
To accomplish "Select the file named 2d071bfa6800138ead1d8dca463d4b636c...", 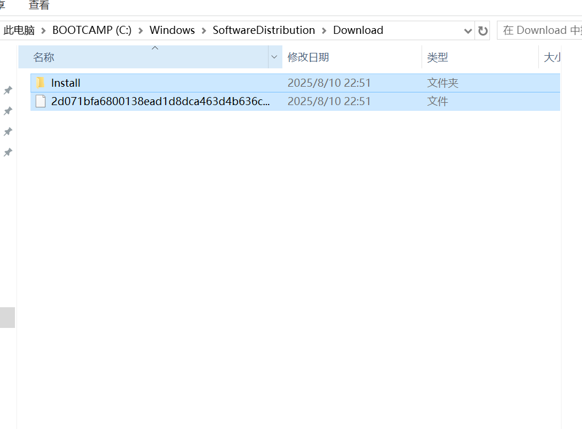I will pyautogui.click(x=160, y=101).
